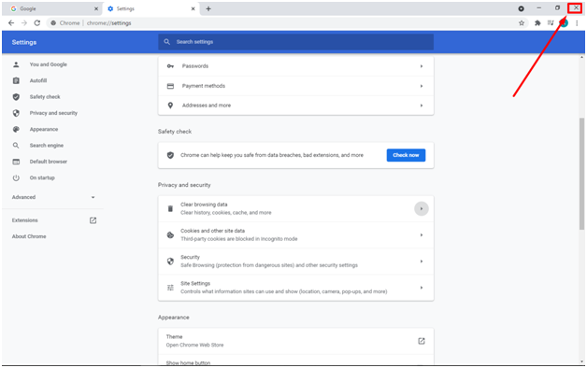The height and width of the screenshot is (368, 587).
Task: Click the key icon beside Passwords
Action: (x=170, y=66)
